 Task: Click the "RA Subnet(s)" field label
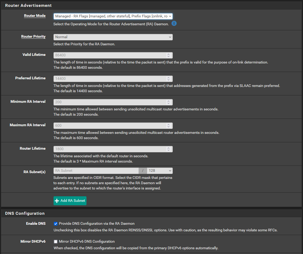(x=35, y=172)
